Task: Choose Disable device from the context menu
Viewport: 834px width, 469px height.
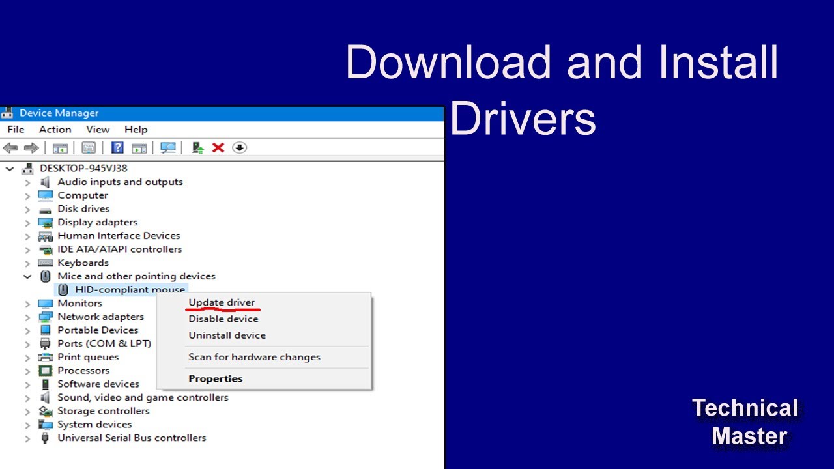Action: click(x=264, y=319)
